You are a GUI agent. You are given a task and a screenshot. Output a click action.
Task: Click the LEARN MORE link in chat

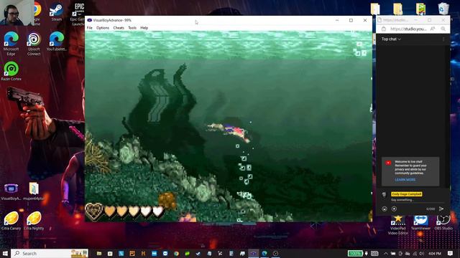405,180
